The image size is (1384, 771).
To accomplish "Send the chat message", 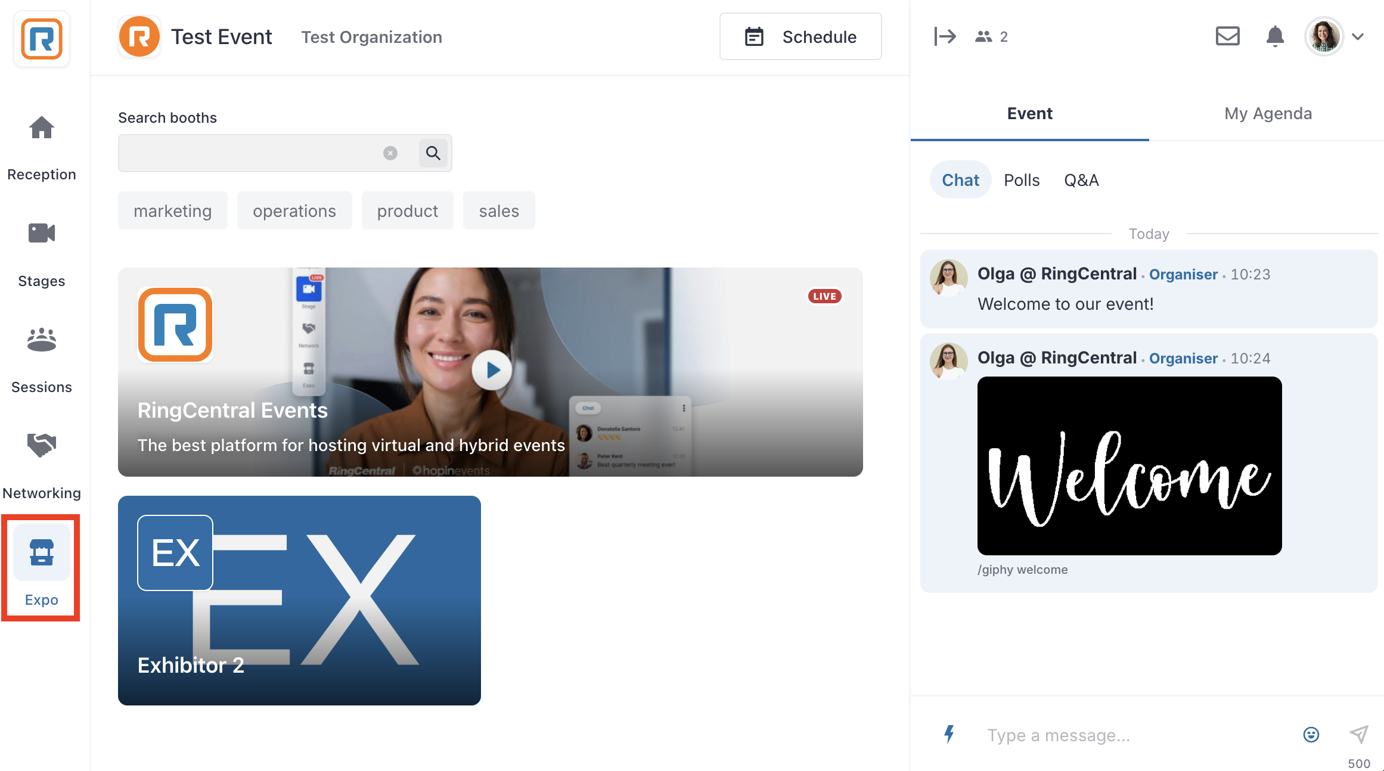I will pyautogui.click(x=1359, y=734).
